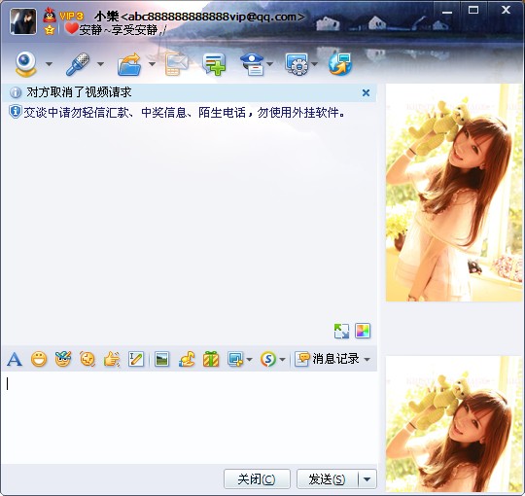Open your own lower QQ show image
Viewport: 525px width, 496px height.
(x=453, y=424)
